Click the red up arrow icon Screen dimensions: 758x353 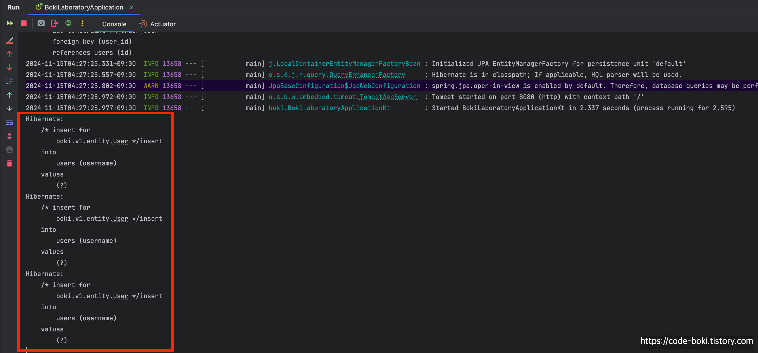pos(9,54)
